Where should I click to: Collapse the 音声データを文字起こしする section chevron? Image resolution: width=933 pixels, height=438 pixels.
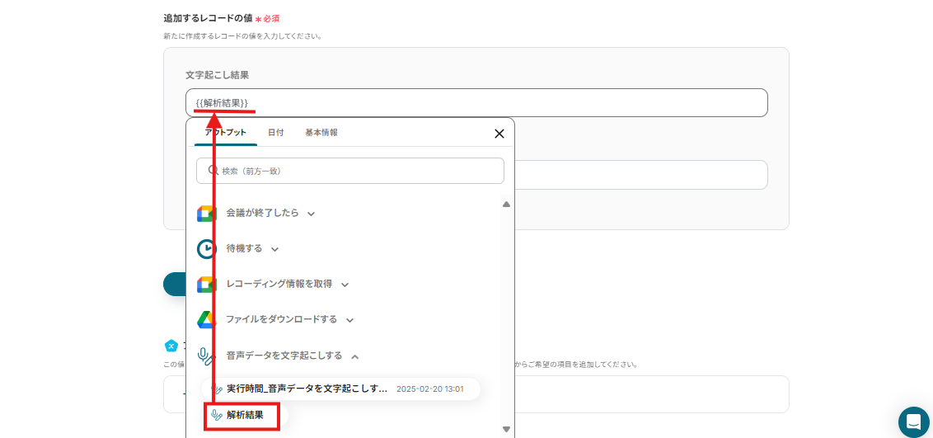[x=354, y=356]
